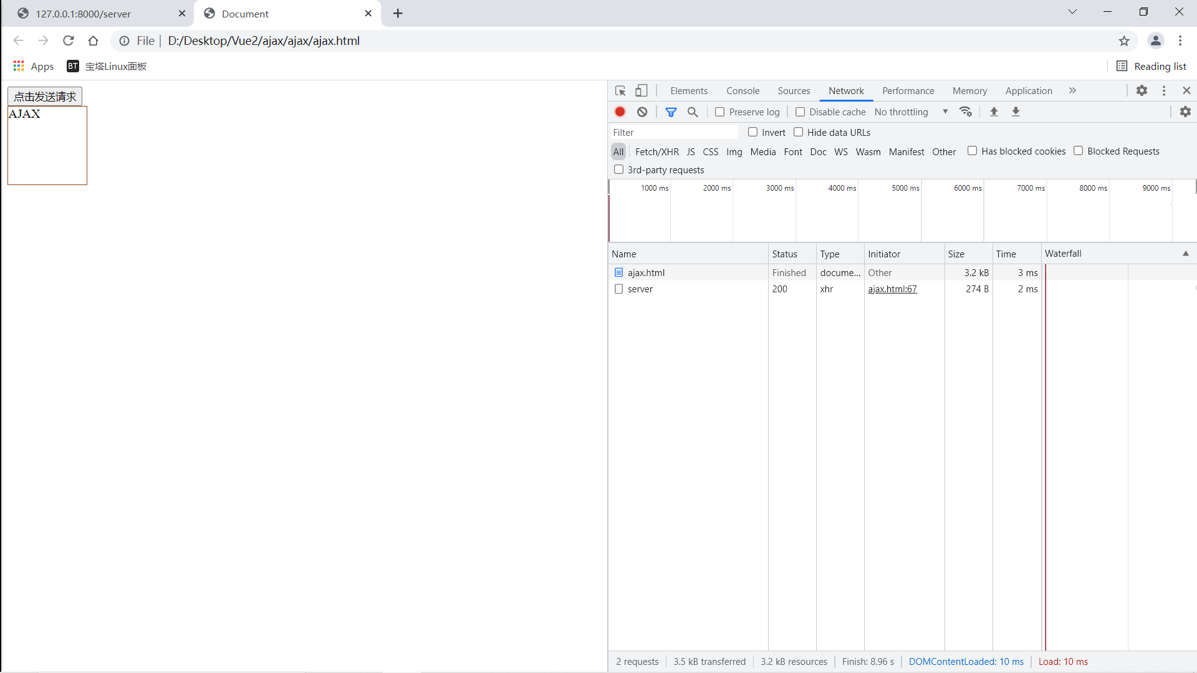Enable the Preserve log checkbox
The image size is (1197, 673).
coord(720,112)
